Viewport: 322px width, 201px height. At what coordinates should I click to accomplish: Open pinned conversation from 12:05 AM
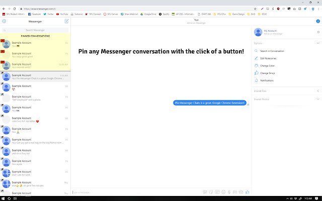[x=35, y=66]
